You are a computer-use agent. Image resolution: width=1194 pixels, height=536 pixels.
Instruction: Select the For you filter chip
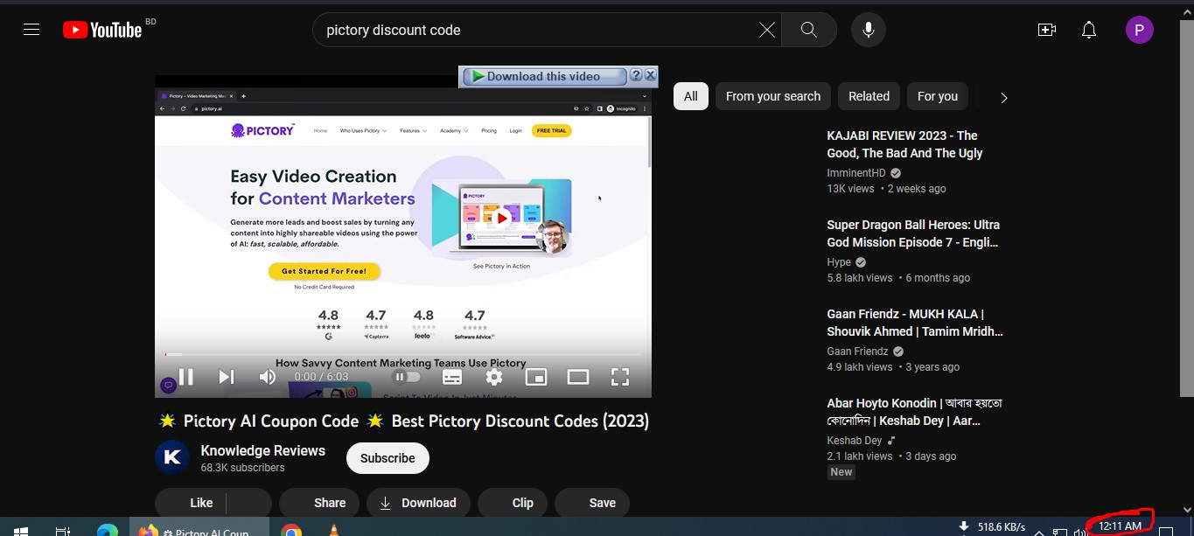pyautogui.click(x=938, y=96)
